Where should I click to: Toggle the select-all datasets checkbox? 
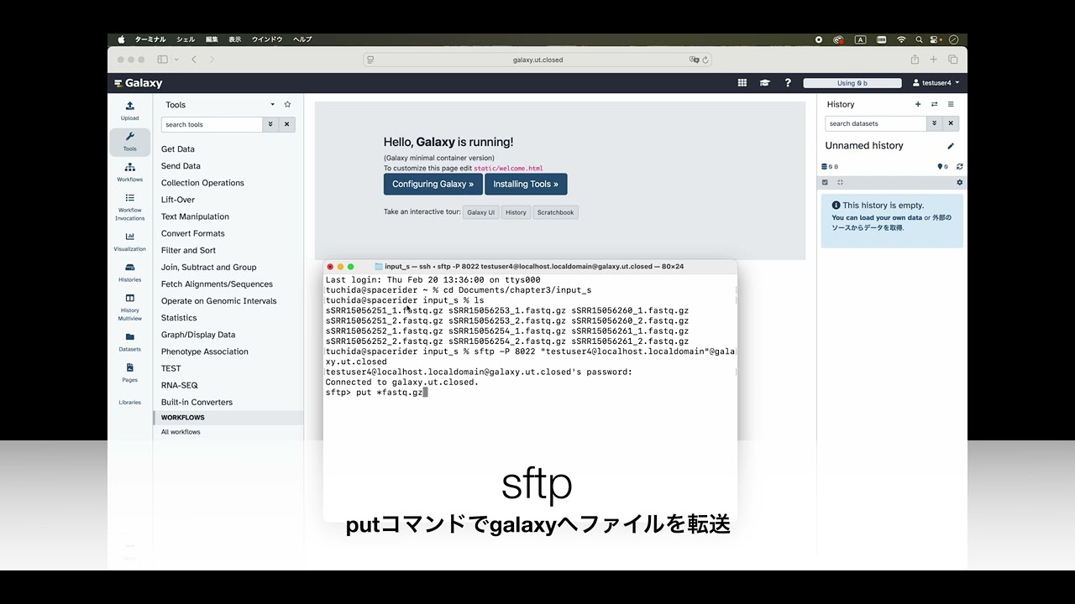pyautogui.click(x=825, y=182)
